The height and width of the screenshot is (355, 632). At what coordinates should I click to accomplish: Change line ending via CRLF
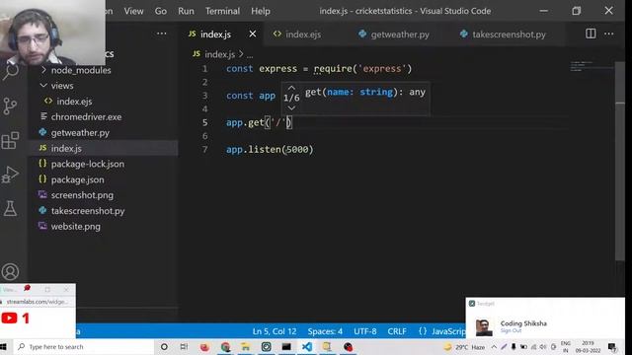[x=397, y=331]
